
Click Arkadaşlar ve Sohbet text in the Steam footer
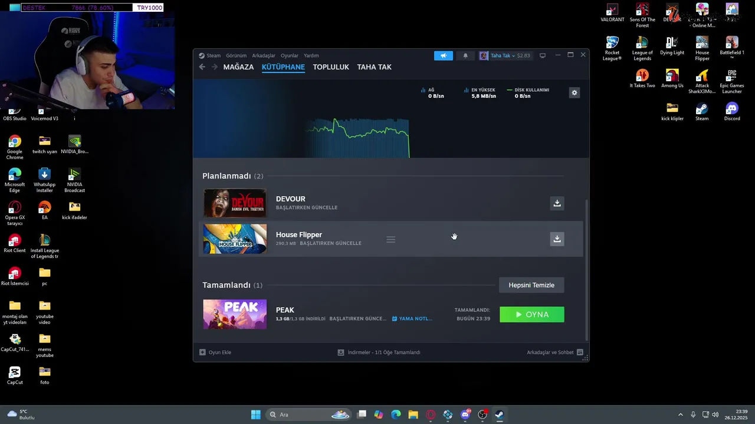click(550, 352)
